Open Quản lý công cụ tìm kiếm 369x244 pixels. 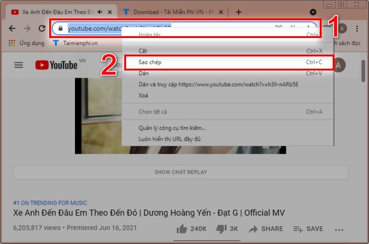(x=228, y=128)
